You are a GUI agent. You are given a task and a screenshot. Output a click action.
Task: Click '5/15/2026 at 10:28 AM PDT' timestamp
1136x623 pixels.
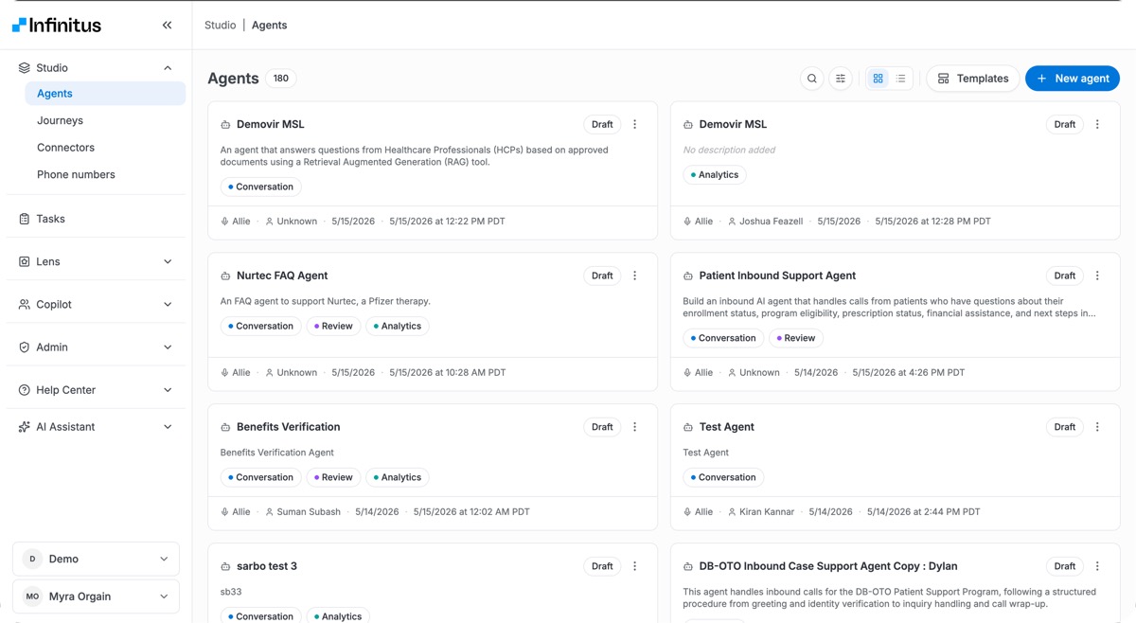[x=447, y=373]
